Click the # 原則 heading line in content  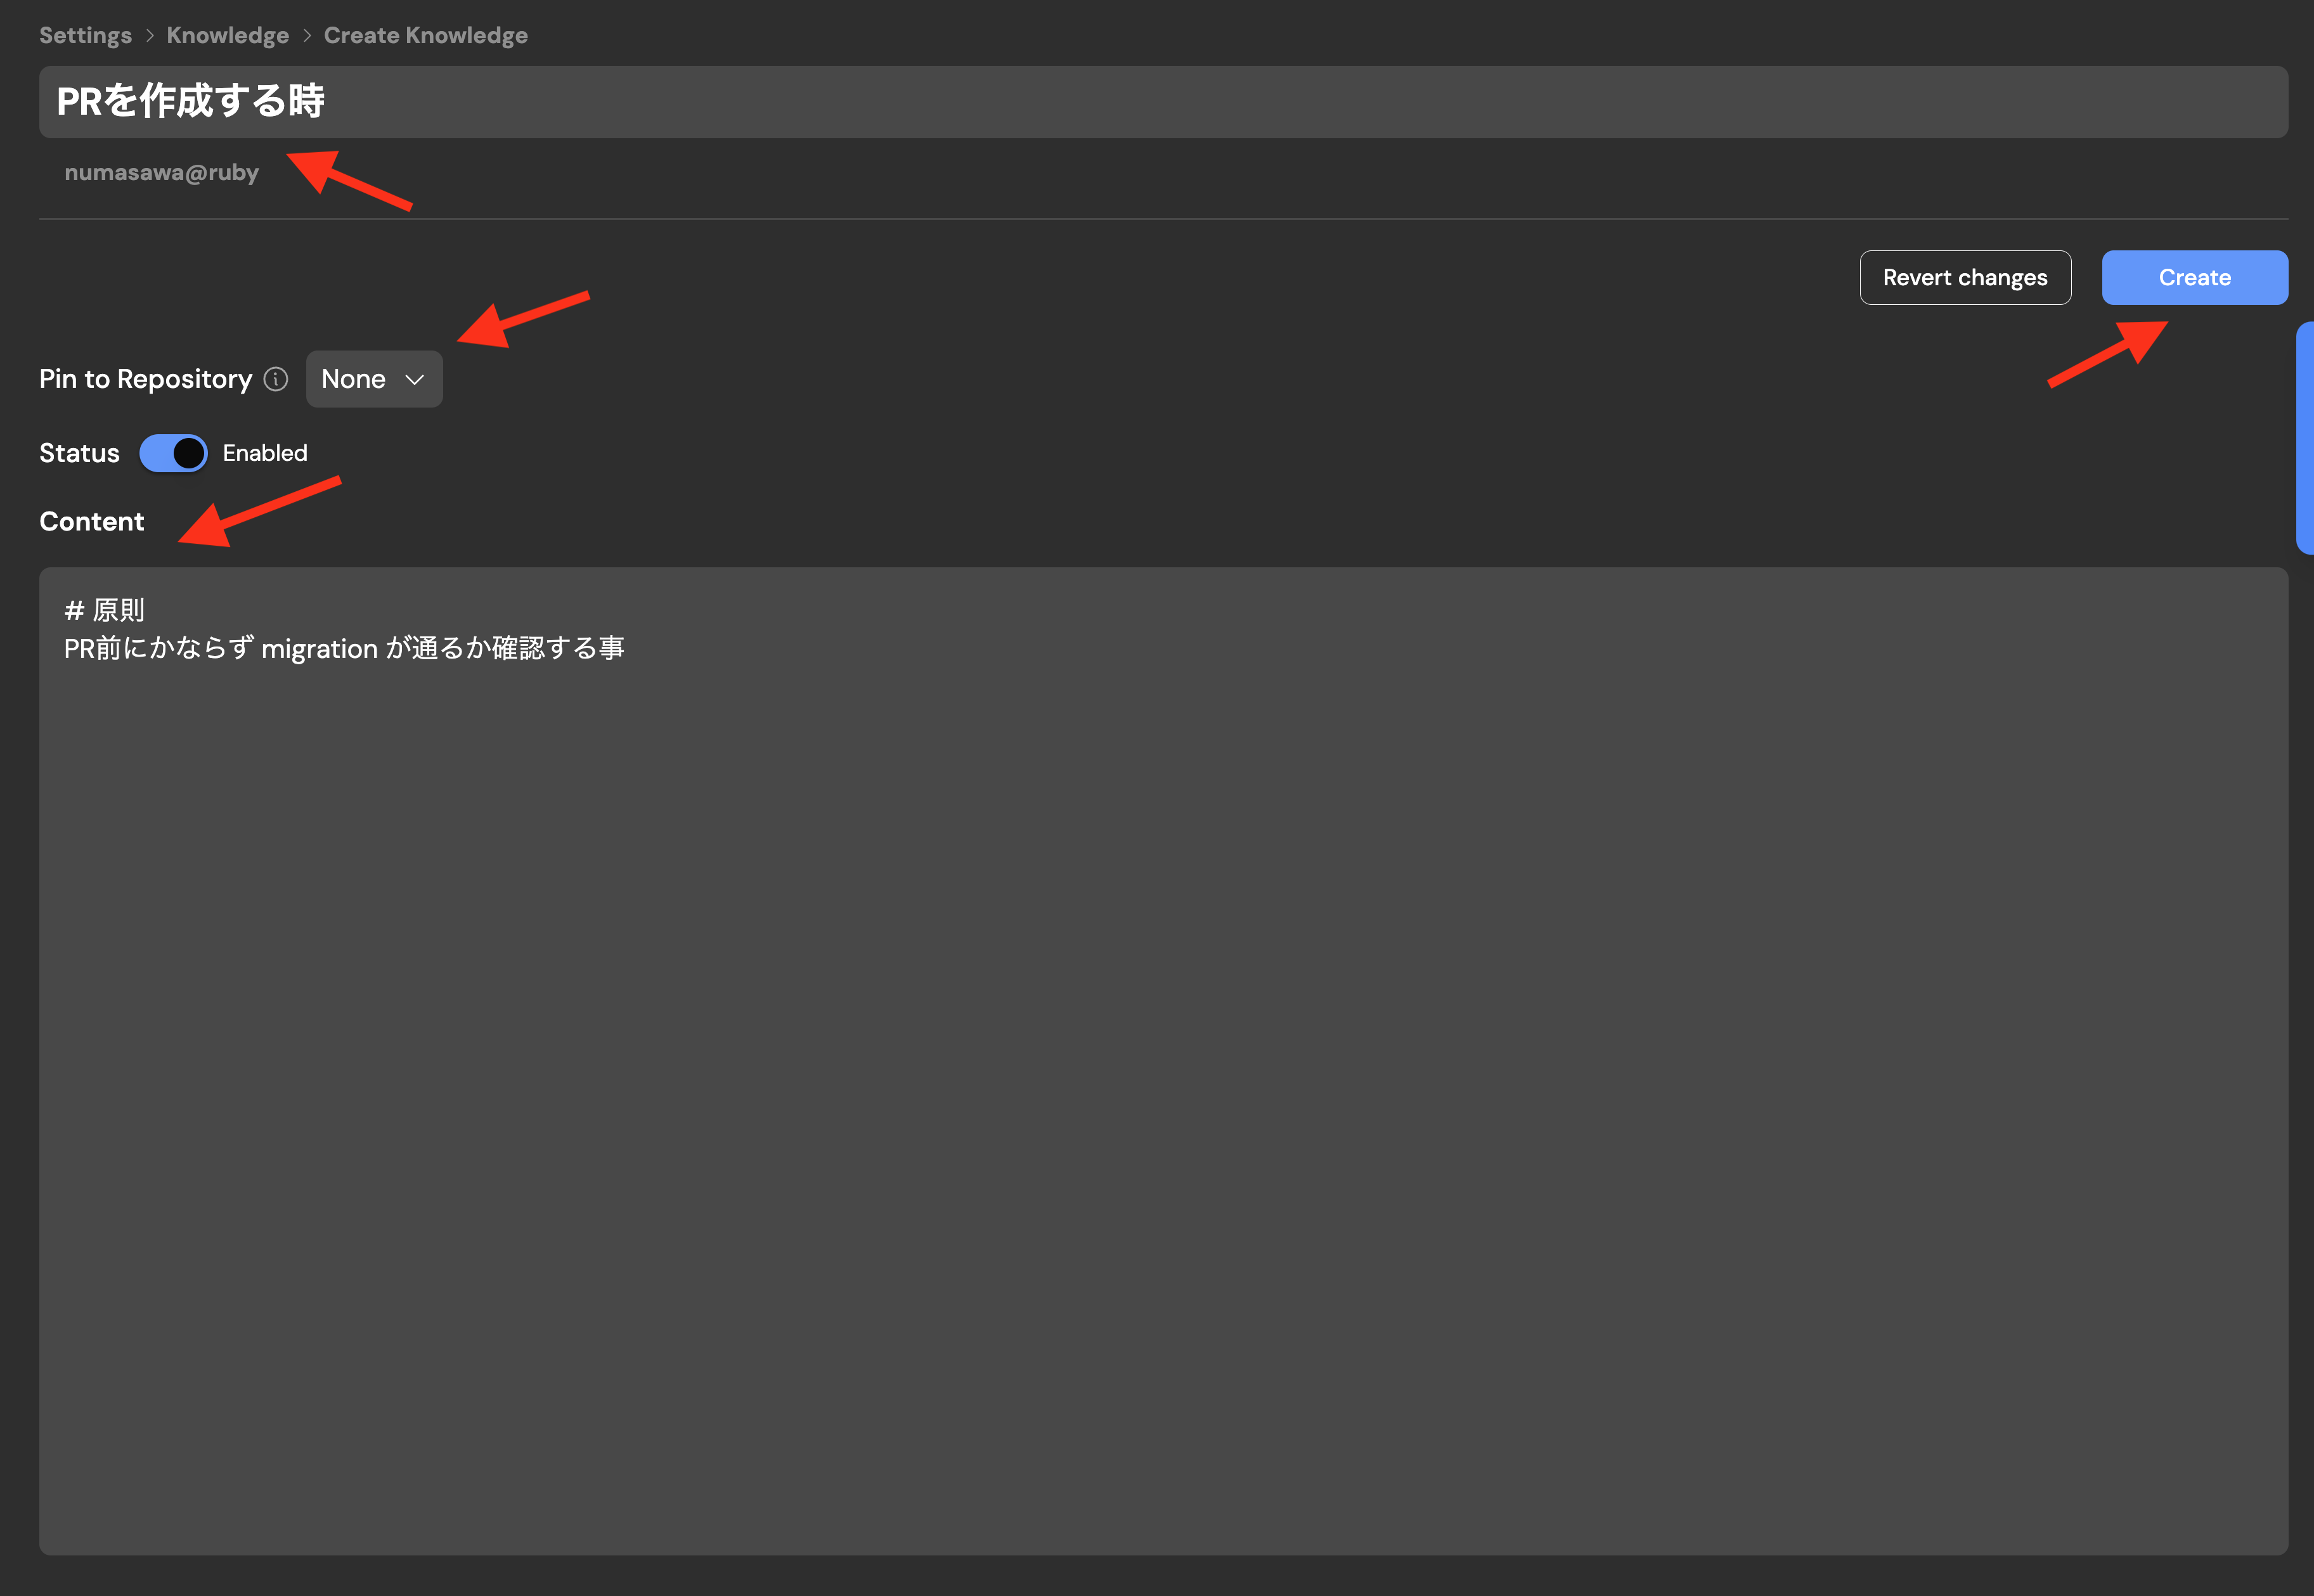point(105,610)
